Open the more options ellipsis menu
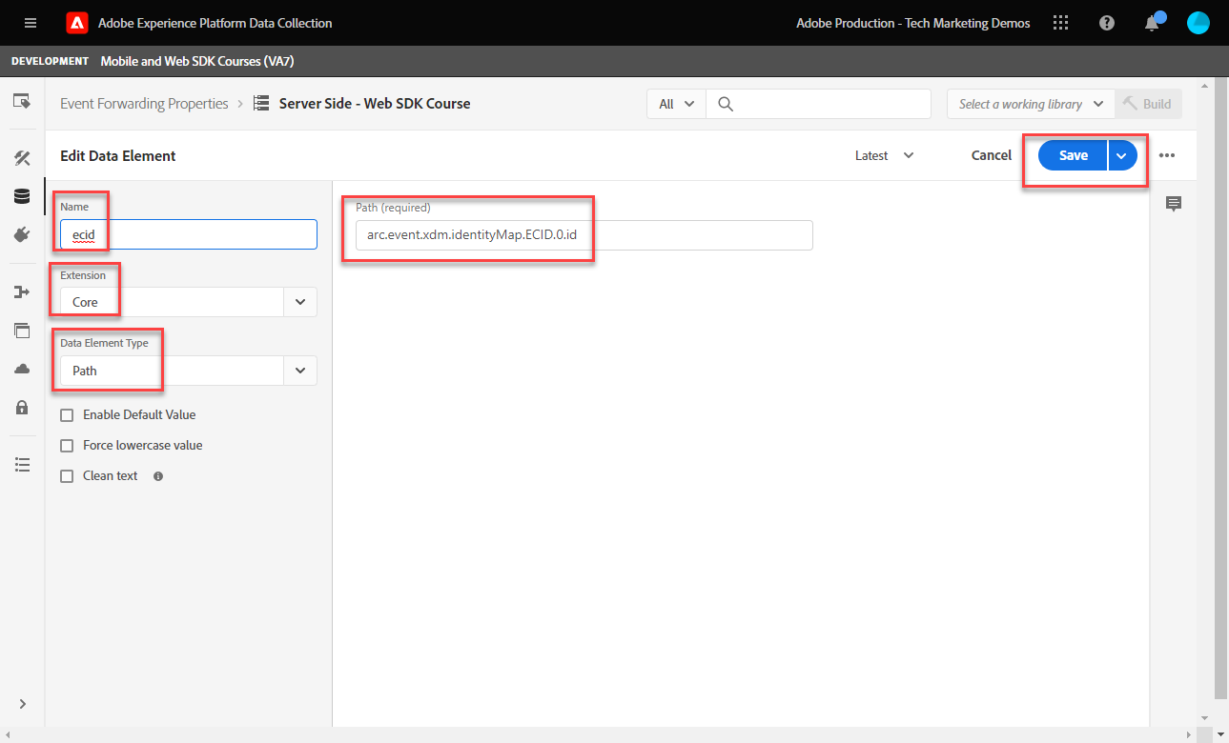 [x=1167, y=155]
